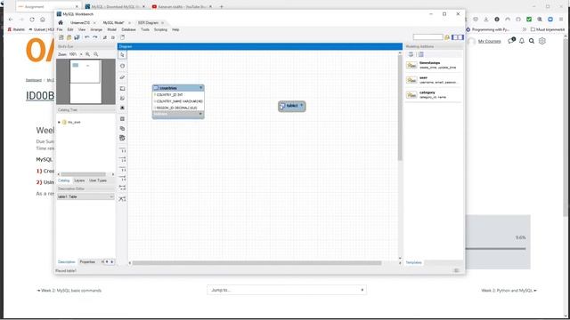Select the new layer tool

pyautogui.click(x=123, y=89)
